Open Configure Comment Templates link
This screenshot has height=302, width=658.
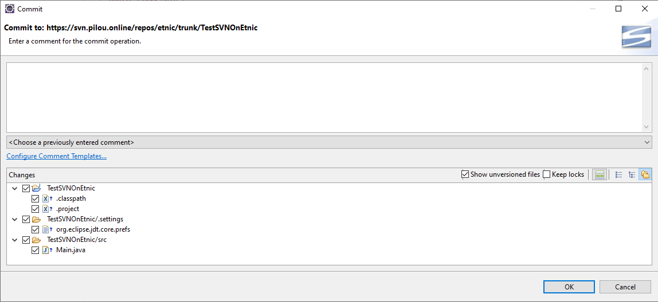pyautogui.click(x=56, y=156)
